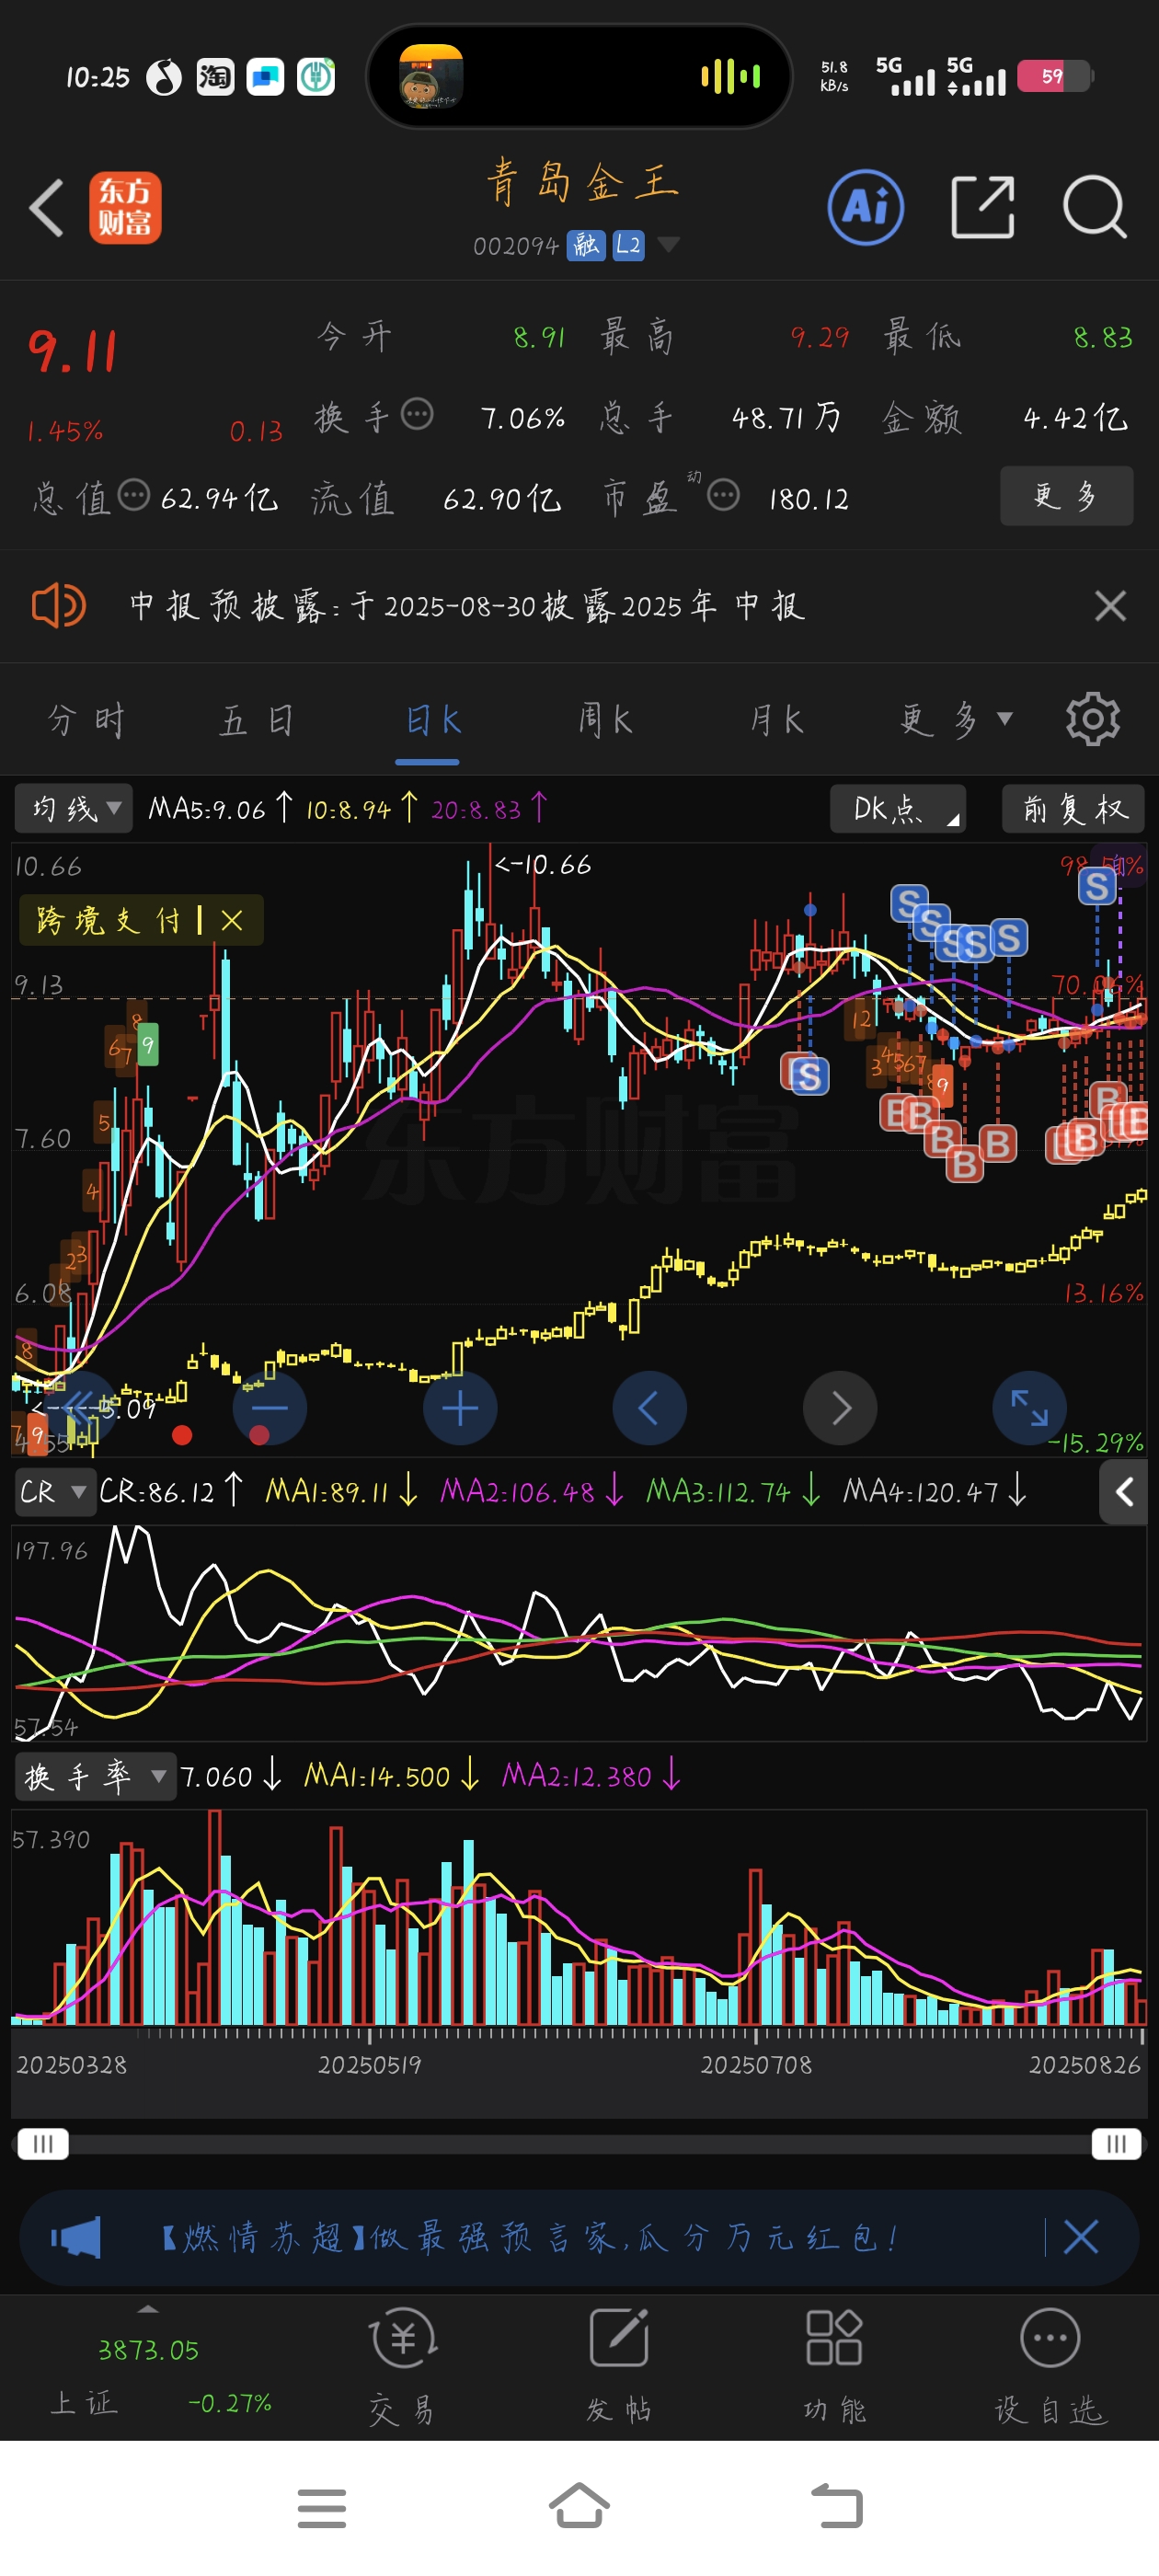Open 中报预披露 announcement text
This screenshot has width=1159, height=2576.
pos(468,606)
